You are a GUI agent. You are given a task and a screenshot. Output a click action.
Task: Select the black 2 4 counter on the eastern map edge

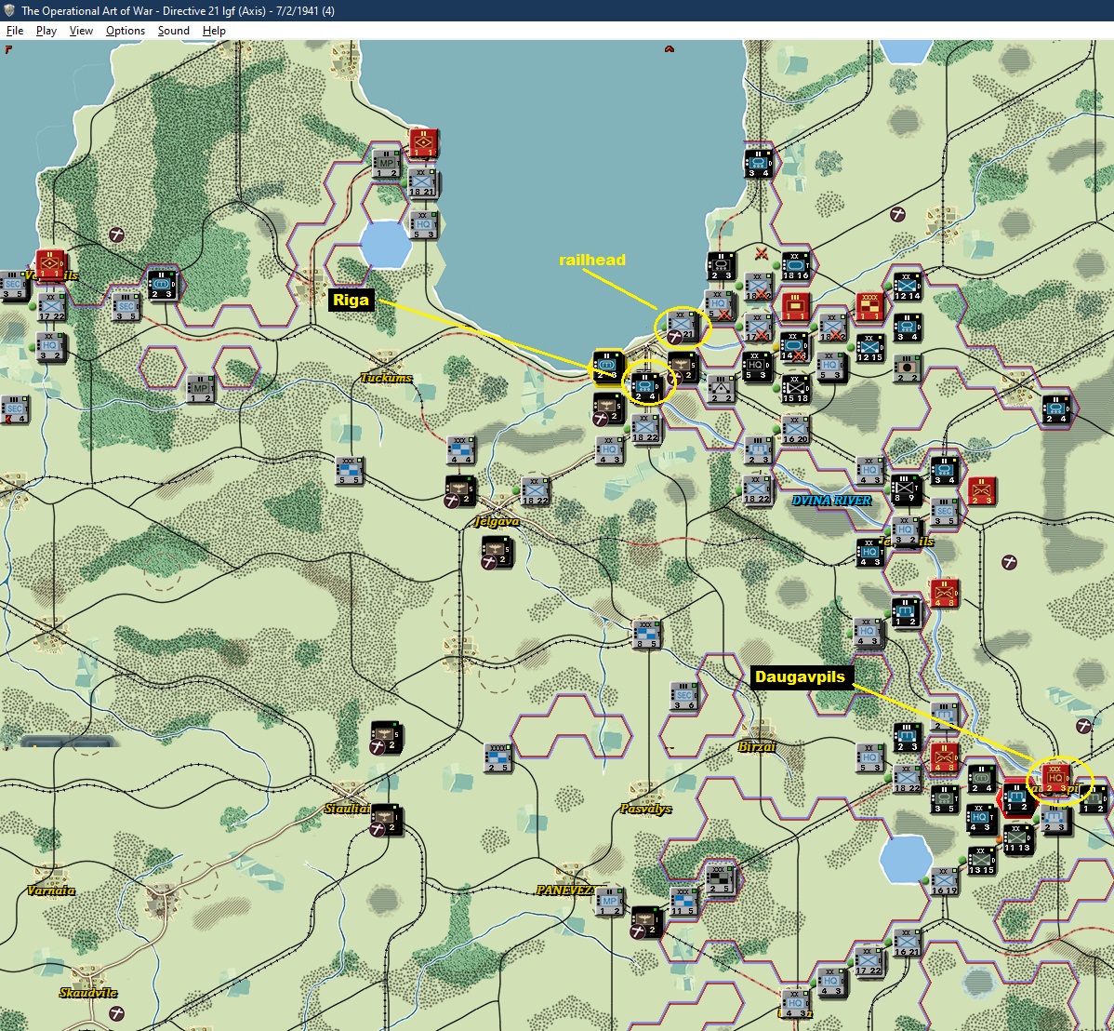[1056, 408]
